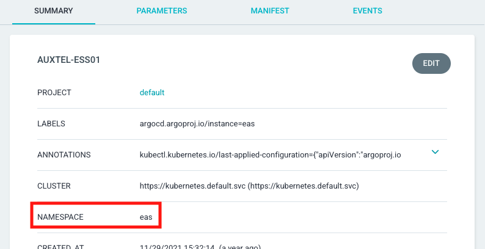Select the Manifest tab

pos(269,11)
